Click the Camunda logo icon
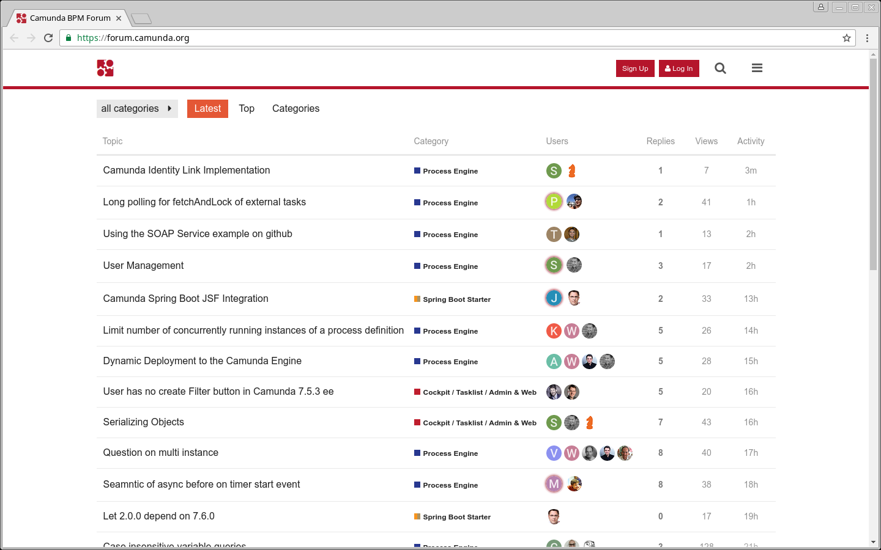 click(x=105, y=68)
